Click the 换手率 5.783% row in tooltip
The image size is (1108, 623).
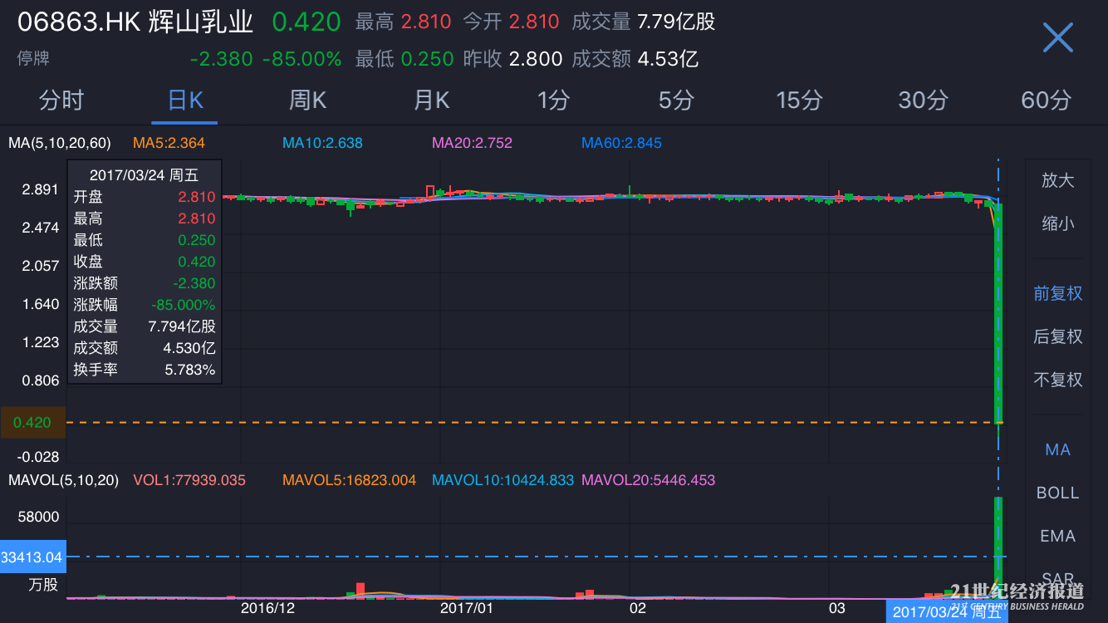pyautogui.click(x=145, y=370)
